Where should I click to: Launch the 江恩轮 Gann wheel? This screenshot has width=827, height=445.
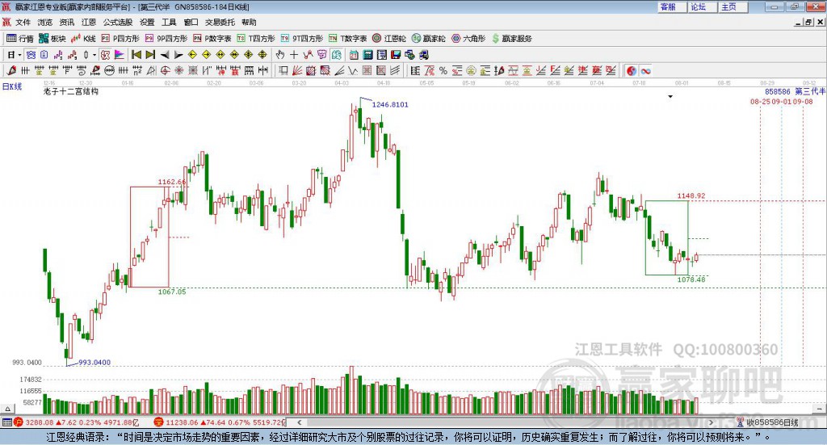389,39
